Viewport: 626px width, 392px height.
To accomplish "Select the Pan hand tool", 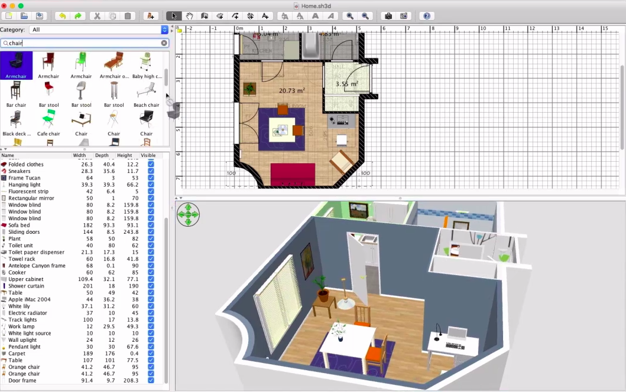I will (x=189, y=16).
